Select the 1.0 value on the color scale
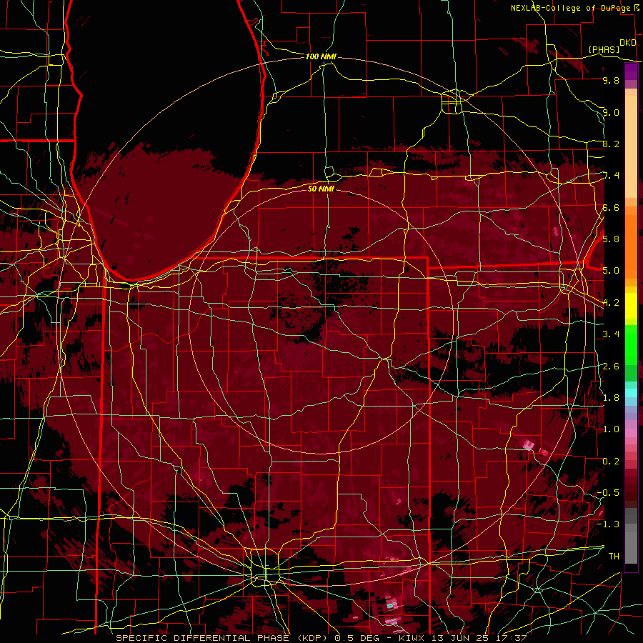 611,429
